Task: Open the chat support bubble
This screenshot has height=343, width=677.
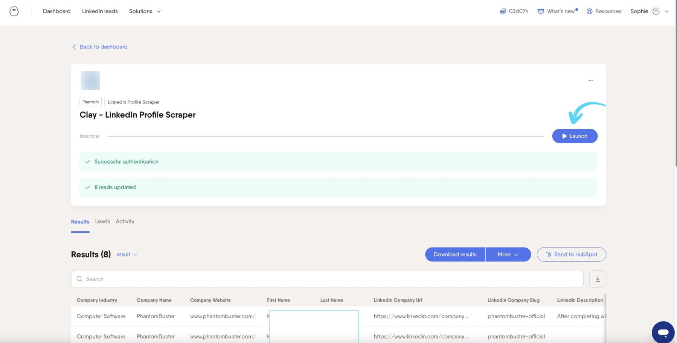Action: [x=663, y=332]
